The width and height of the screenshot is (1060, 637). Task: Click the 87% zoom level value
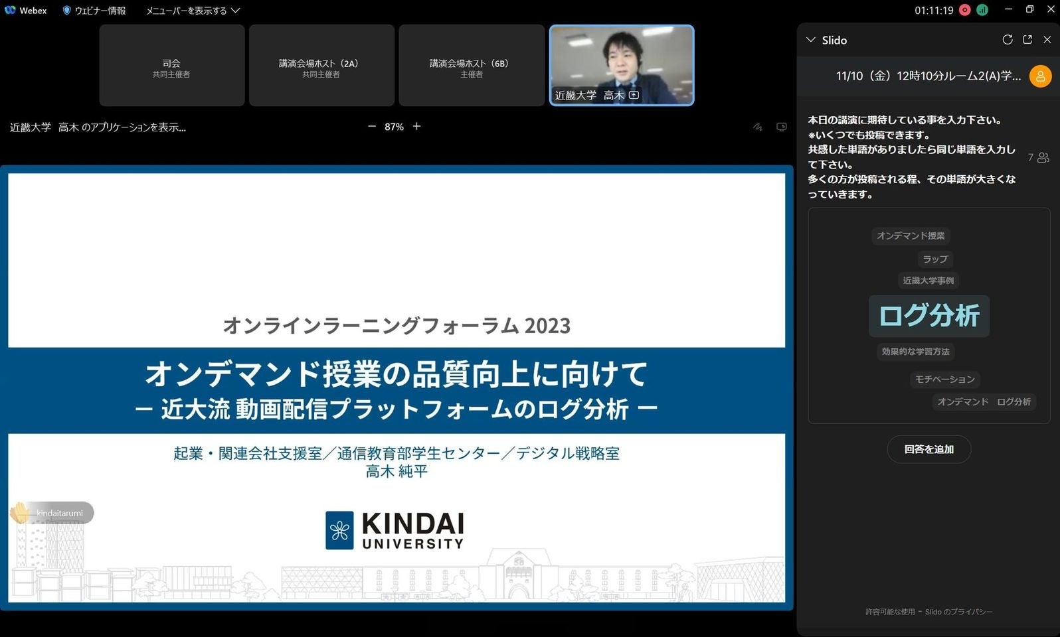394,127
